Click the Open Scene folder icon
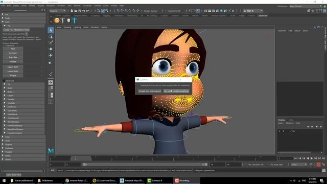Viewport: 327px width, 184px height. coord(76,11)
